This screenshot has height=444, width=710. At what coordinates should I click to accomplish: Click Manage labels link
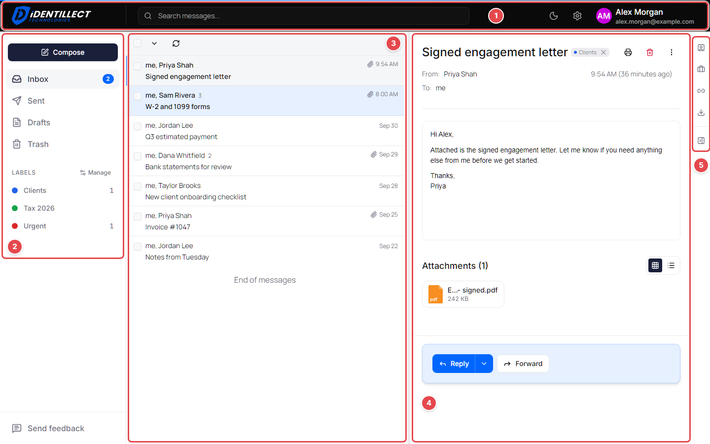pos(95,173)
